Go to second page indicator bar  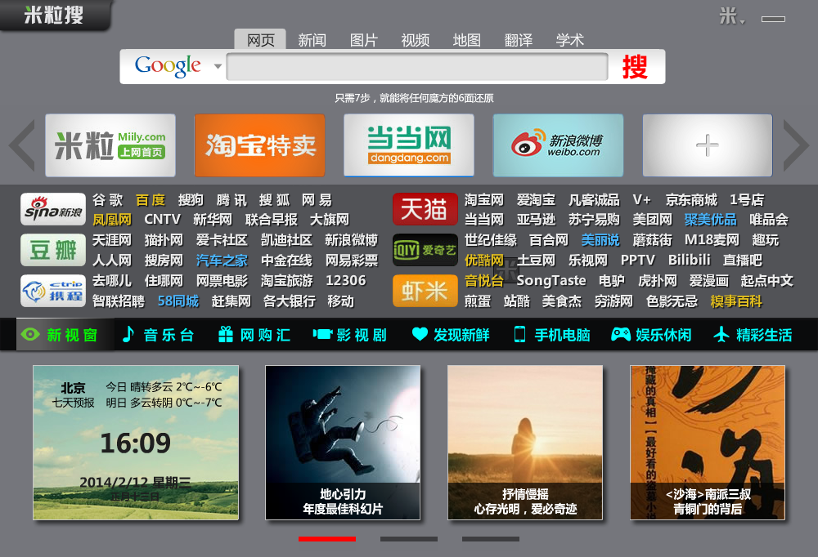click(x=409, y=539)
